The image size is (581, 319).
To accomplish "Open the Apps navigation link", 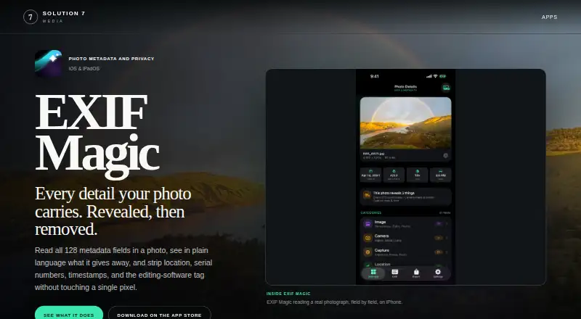I will pyautogui.click(x=549, y=17).
